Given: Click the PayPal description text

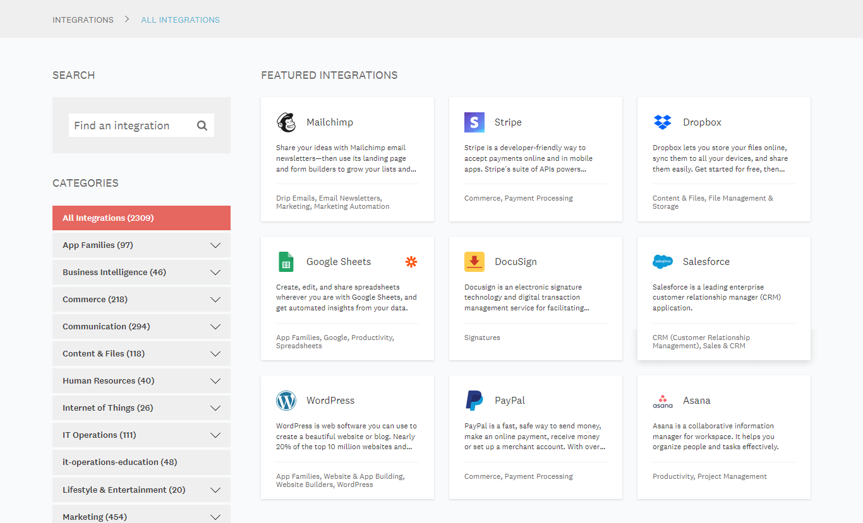Looking at the screenshot, I should coord(534,437).
